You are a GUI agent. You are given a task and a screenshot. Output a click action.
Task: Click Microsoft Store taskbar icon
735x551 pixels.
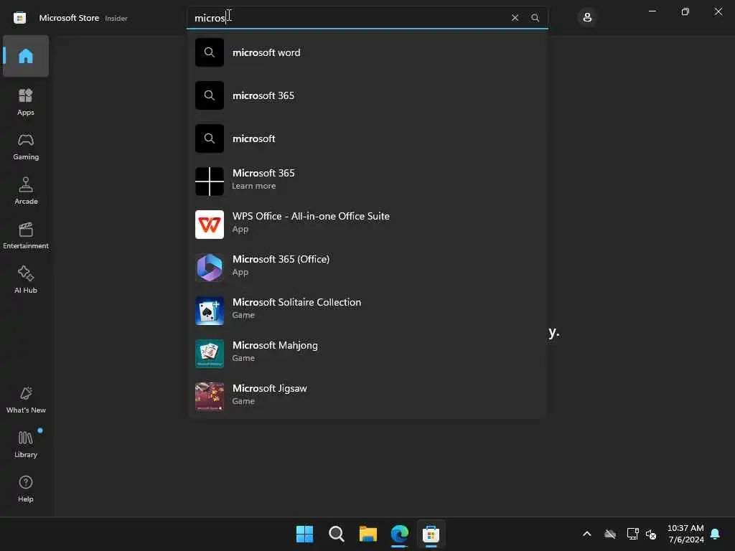click(x=431, y=534)
